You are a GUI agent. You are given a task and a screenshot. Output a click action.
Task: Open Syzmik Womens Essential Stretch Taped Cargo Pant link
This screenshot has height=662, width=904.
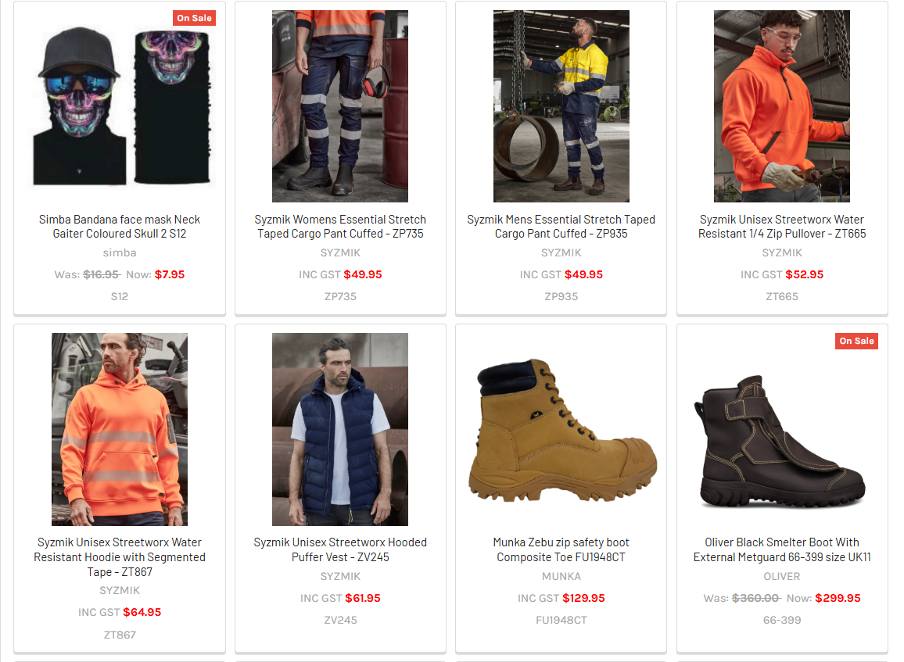click(x=340, y=227)
